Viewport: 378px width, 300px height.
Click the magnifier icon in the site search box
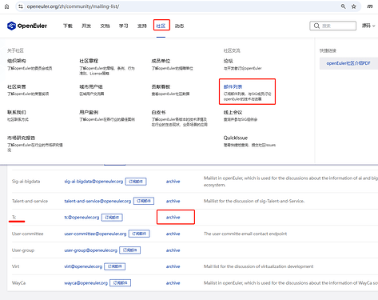point(316,26)
